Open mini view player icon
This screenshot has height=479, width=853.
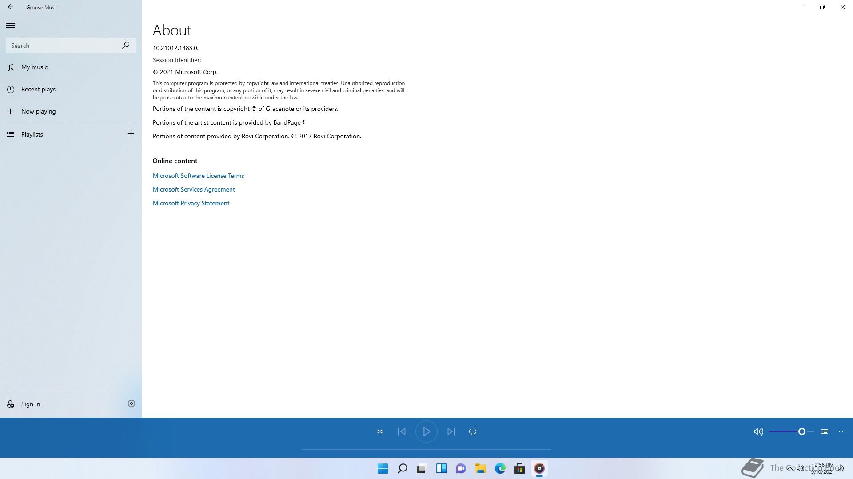[825, 432]
